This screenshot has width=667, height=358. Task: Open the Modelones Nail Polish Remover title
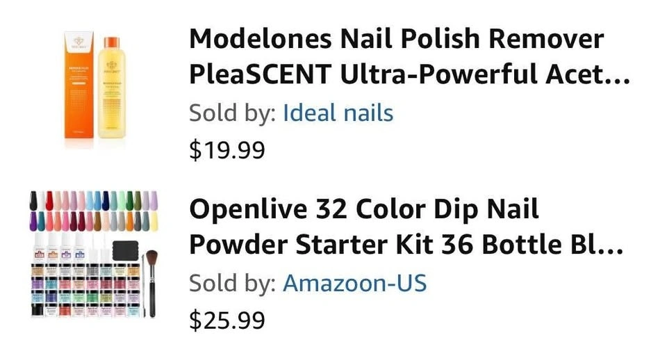click(396, 39)
